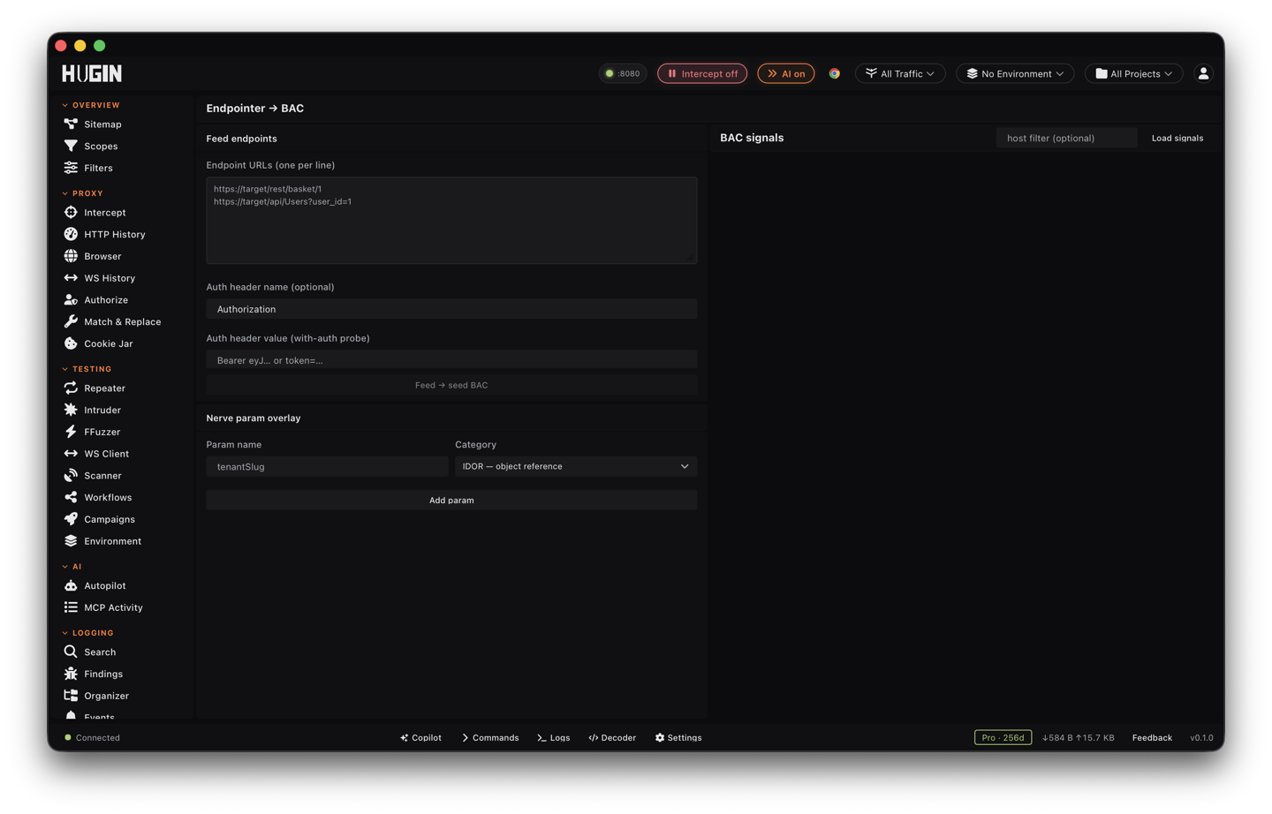
Task: Collapse the OVERVIEW sidebar section
Action: click(91, 105)
